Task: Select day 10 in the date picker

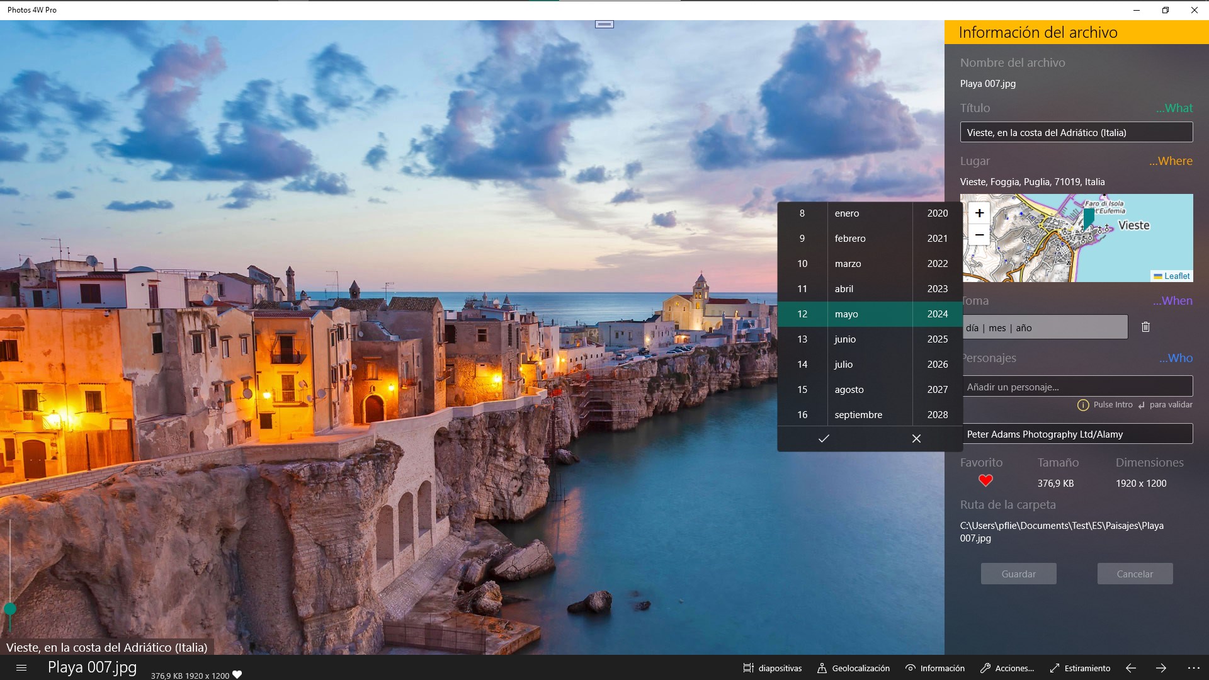Action: coord(802,264)
